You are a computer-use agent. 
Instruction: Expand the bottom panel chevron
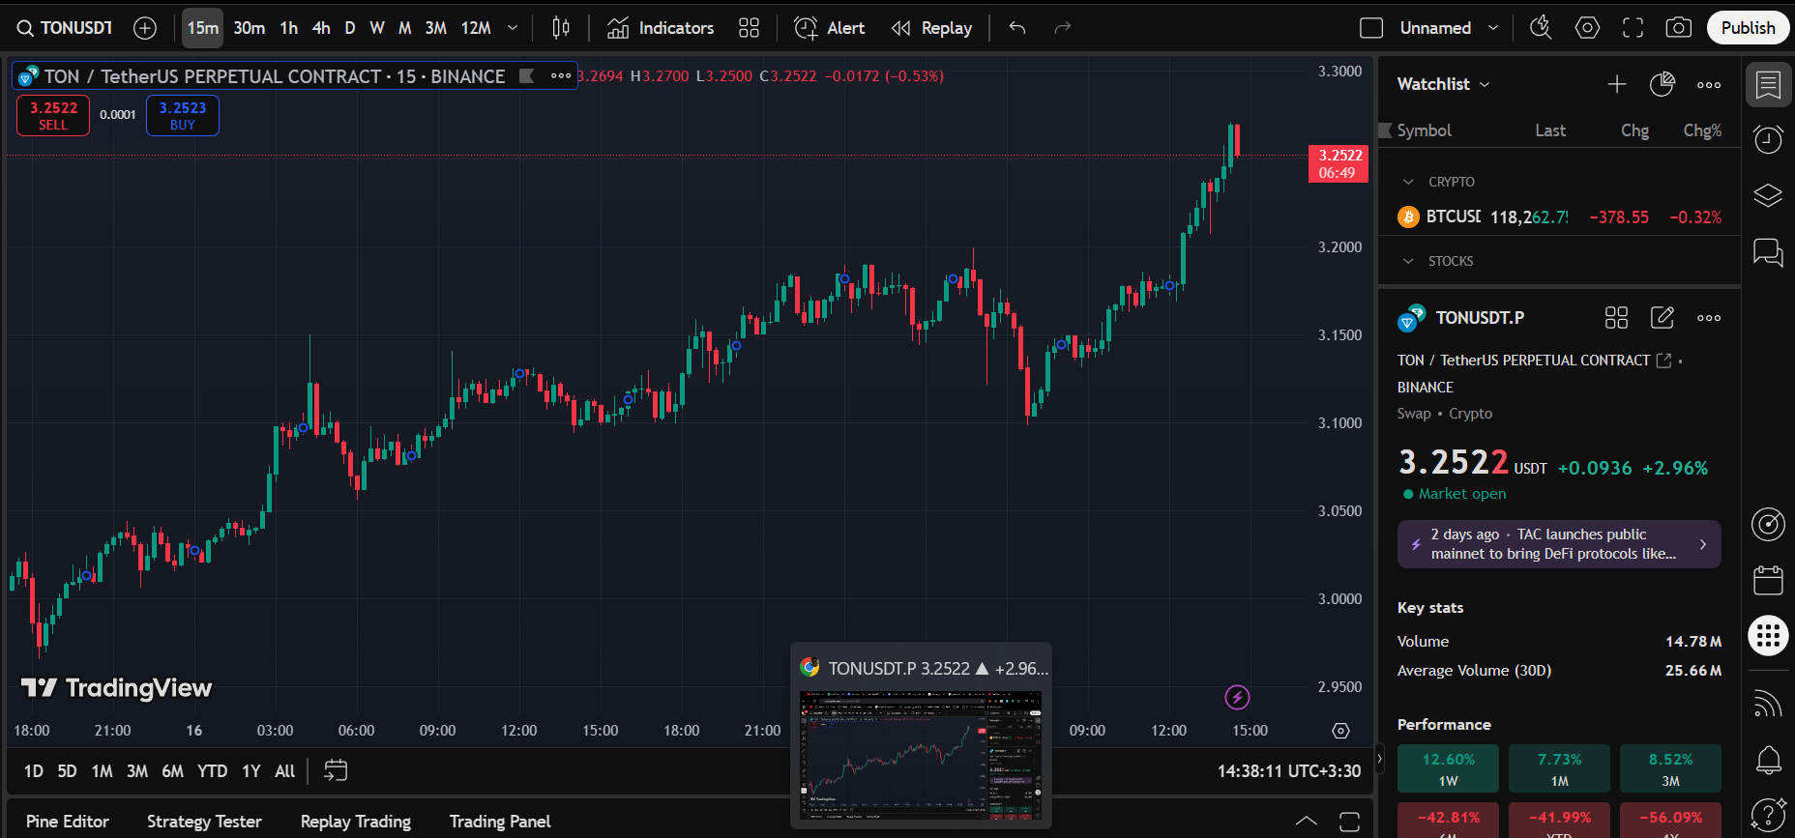click(x=1306, y=822)
